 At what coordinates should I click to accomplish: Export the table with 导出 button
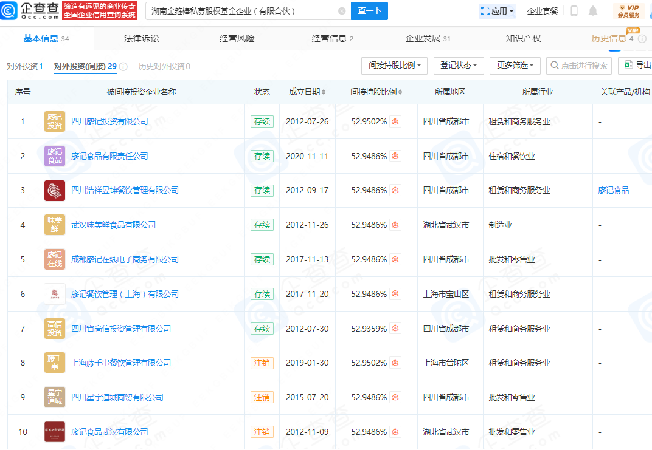click(637, 66)
